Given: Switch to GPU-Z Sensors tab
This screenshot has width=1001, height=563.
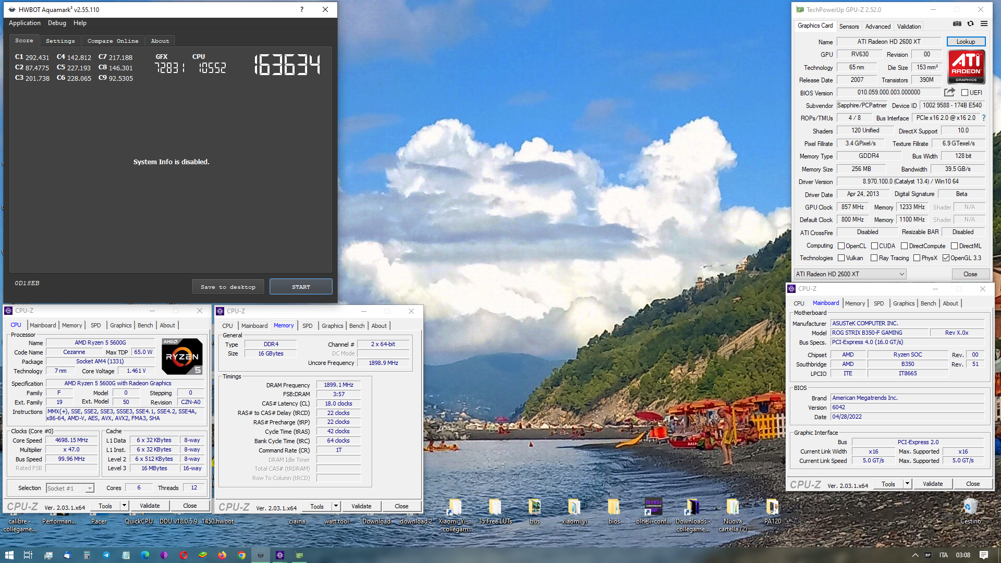Looking at the screenshot, I should tap(849, 27).
